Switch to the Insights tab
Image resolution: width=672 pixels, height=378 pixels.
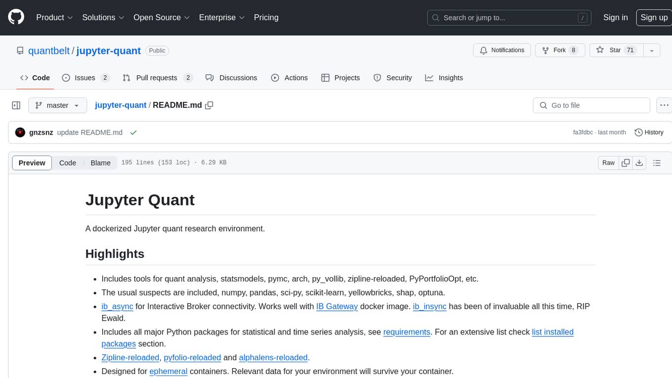click(x=444, y=78)
